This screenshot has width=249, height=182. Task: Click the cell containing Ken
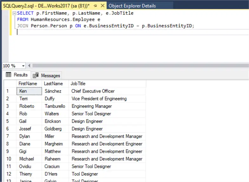[x=29, y=91]
